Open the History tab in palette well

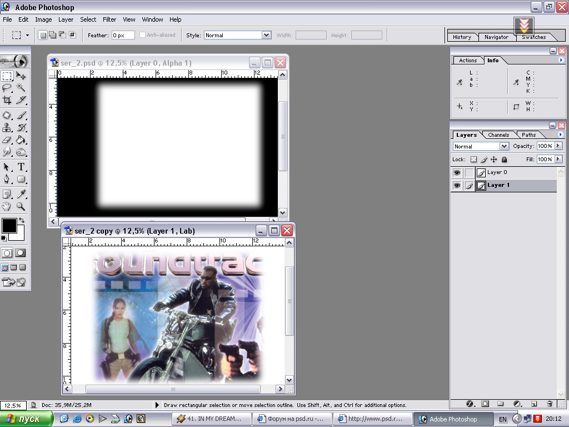click(x=462, y=37)
